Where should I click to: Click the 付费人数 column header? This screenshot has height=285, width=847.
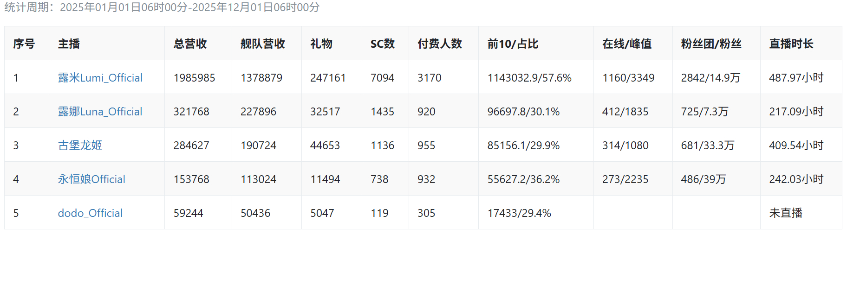pyautogui.click(x=439, y=44)
